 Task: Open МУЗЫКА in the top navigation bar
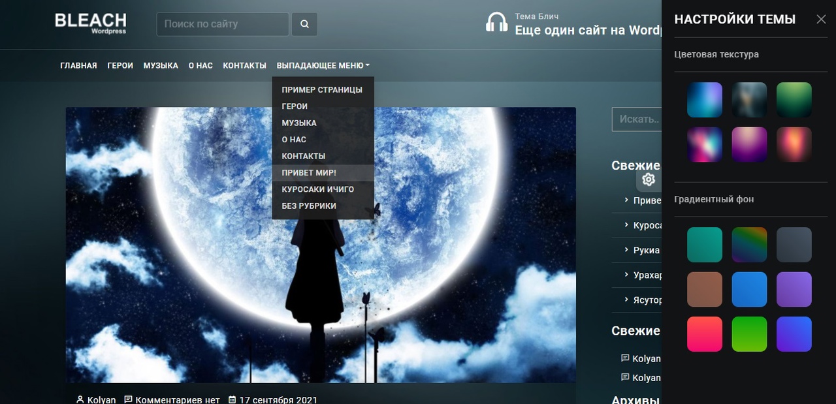coord(161,65)
